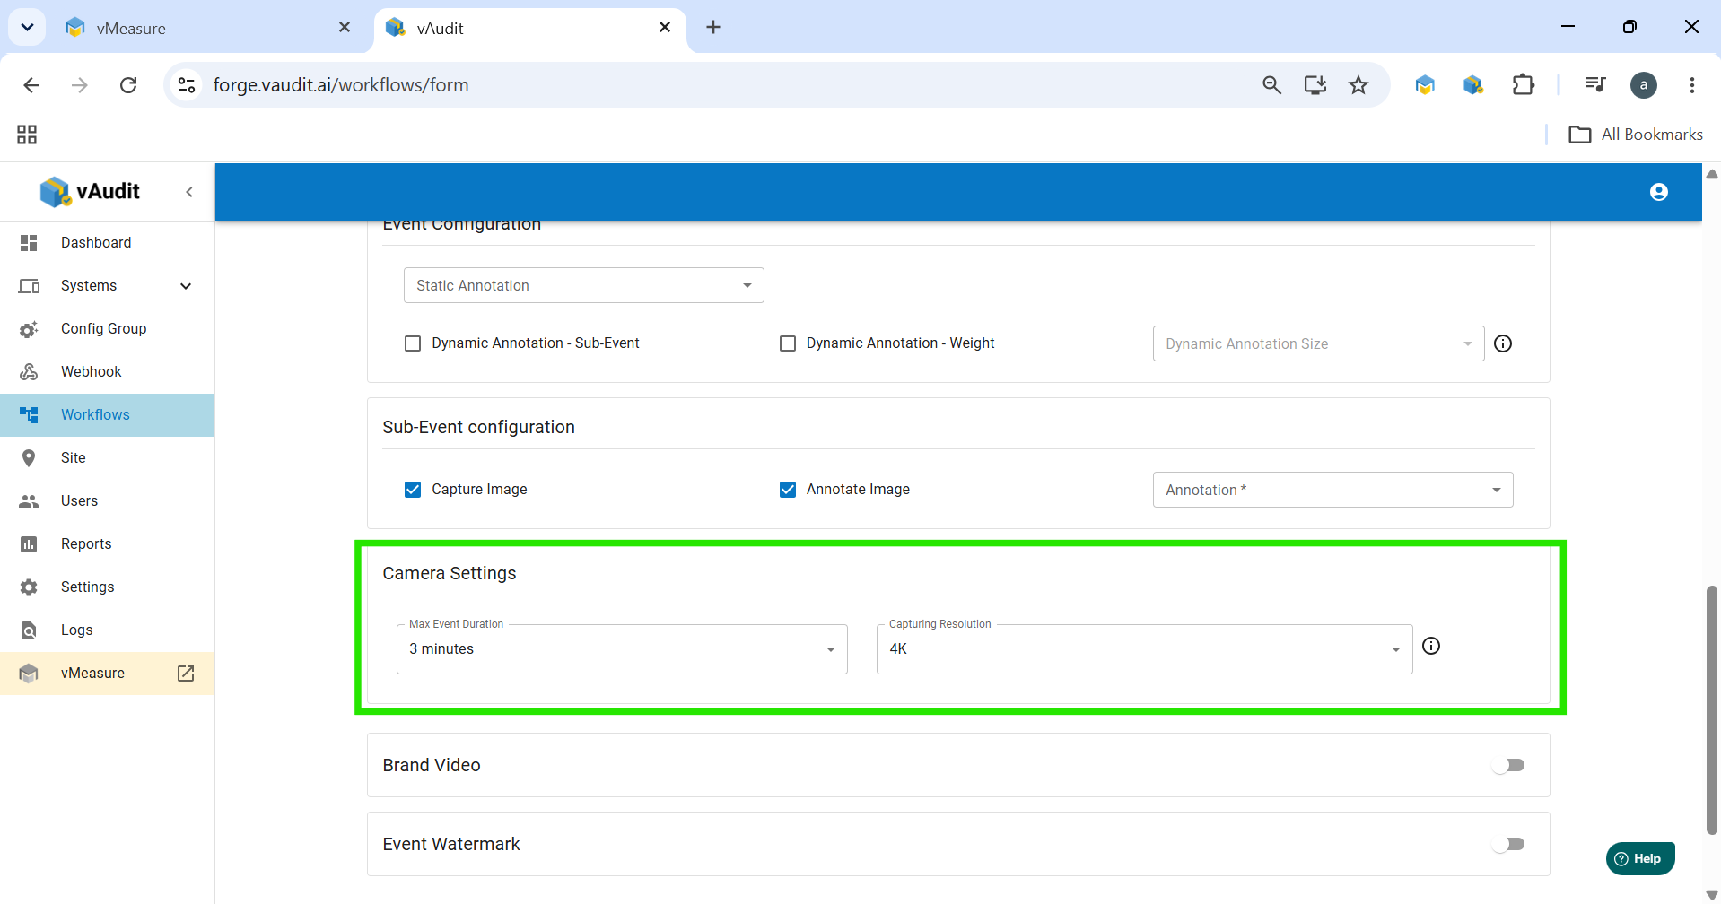
Task: Click the Logs search-document icon
Action: pyautogui.click(x=29, y=630)
